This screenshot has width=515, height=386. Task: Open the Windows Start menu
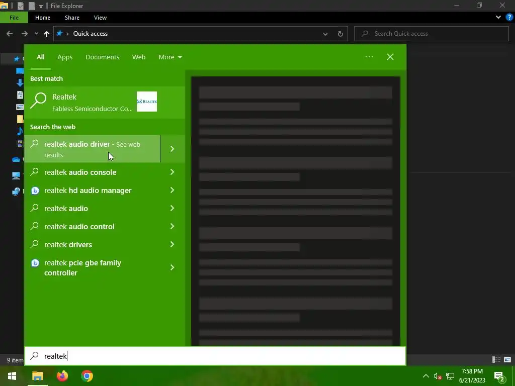click(x=12, y=376)
